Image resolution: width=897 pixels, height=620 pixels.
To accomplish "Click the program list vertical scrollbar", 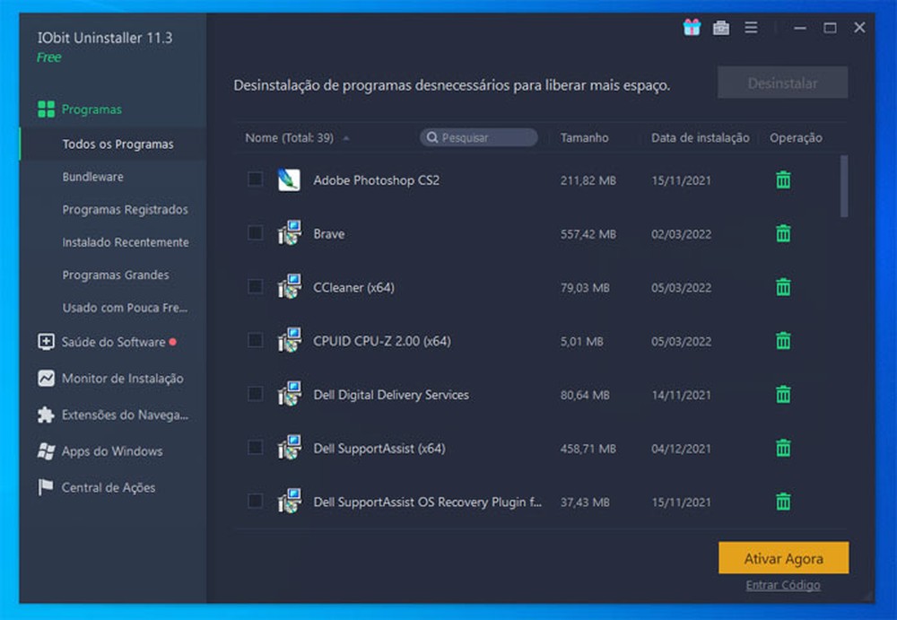I will 843,187.
